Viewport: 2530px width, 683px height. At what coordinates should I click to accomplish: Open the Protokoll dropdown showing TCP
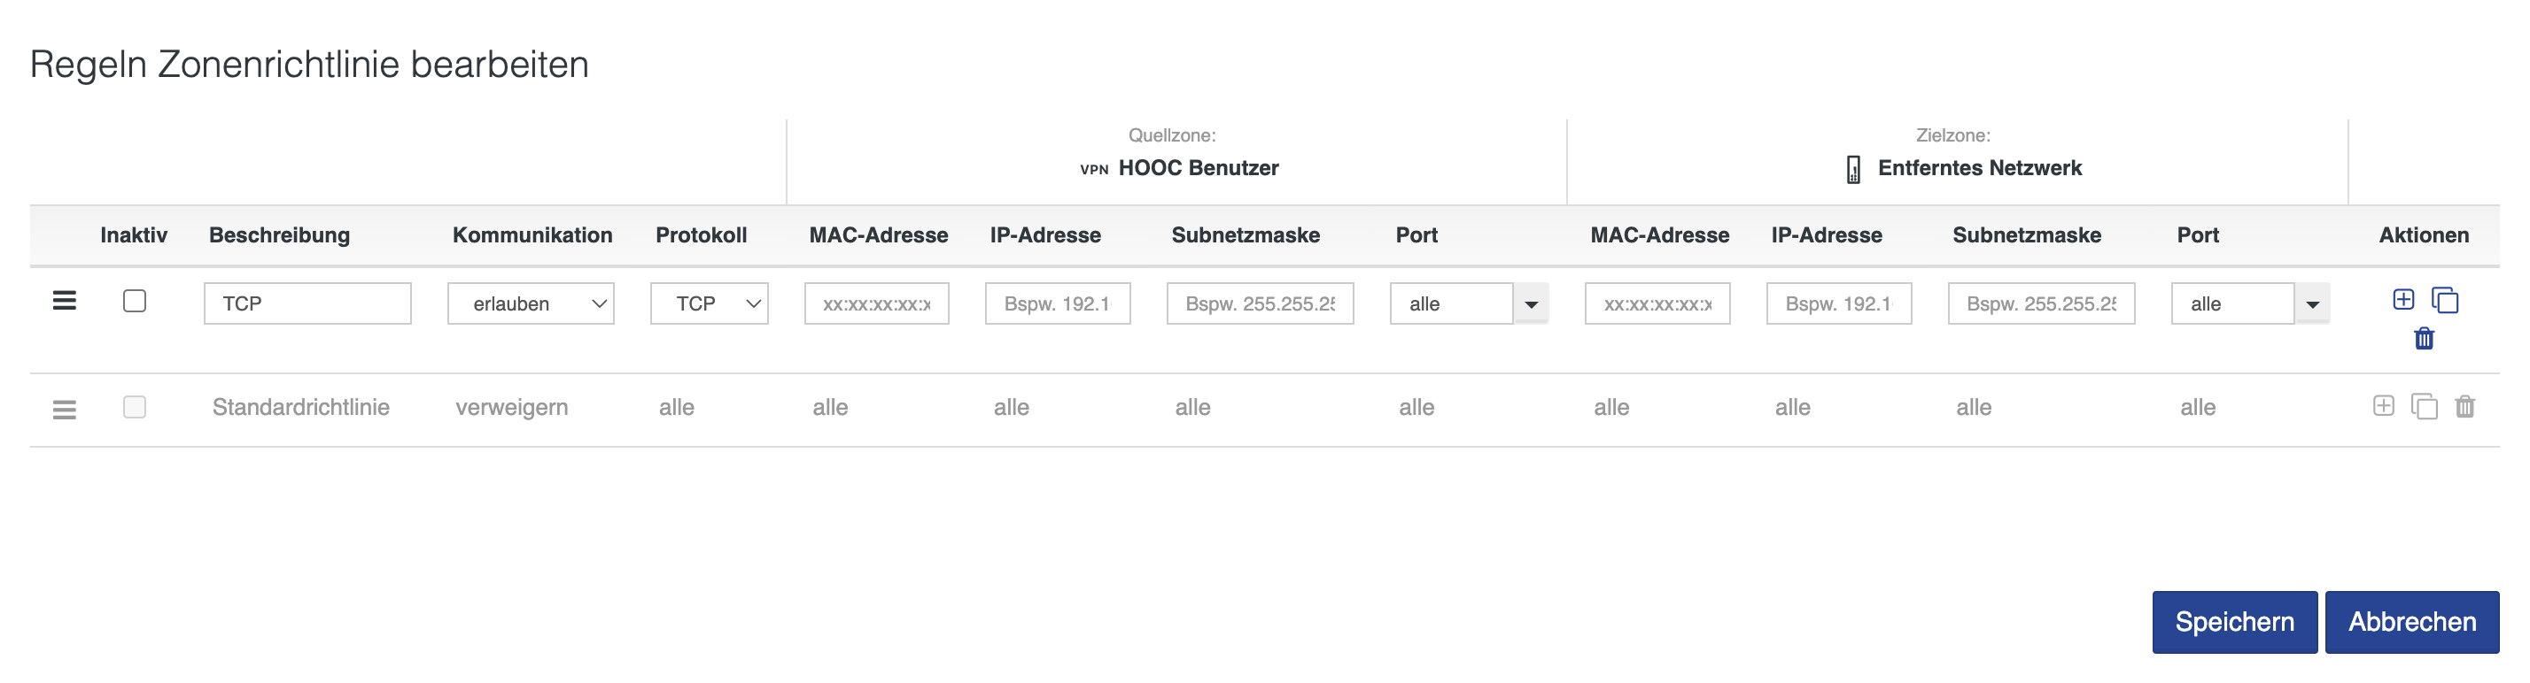pyautogui.click(x=708, y=304)
